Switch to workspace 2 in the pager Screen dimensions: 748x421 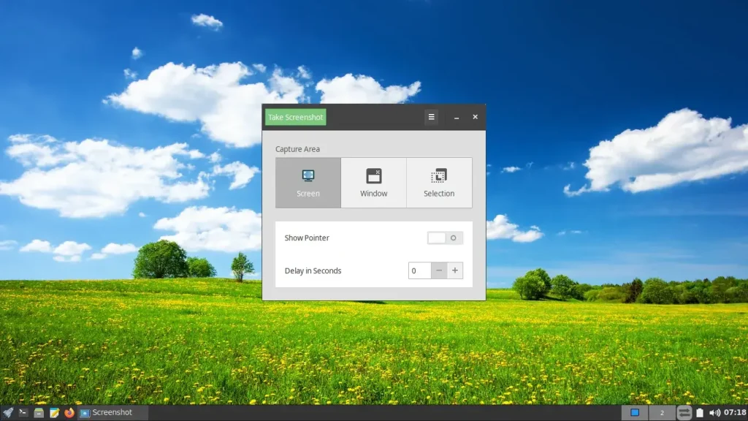662,412
